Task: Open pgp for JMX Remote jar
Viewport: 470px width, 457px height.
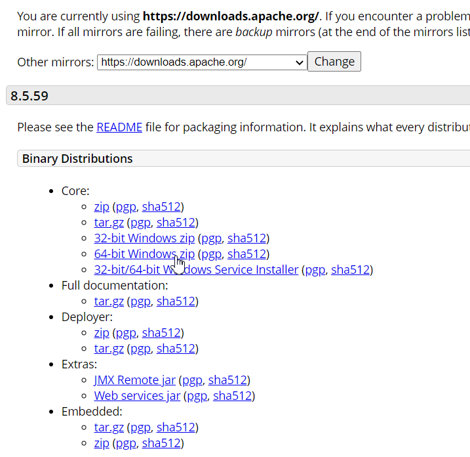Action: [x=192, y=380]
